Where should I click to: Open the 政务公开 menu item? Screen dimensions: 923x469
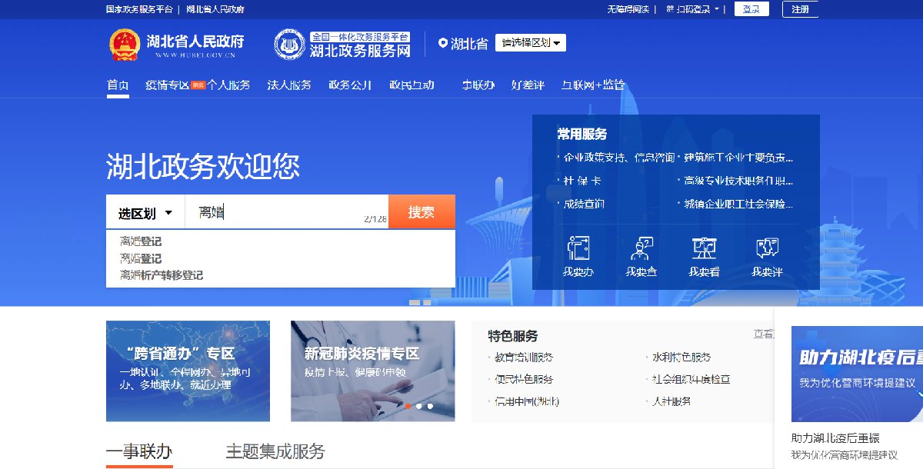point(350,85)
